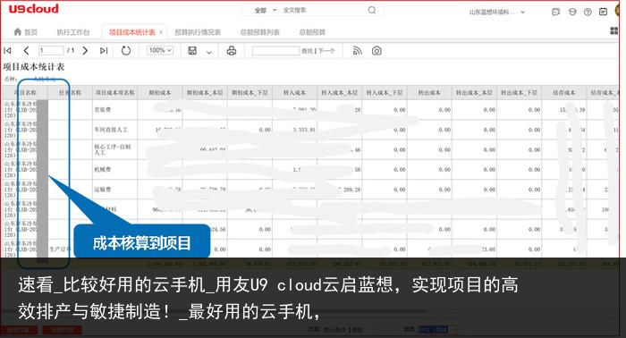Image resolution: width=626 pixels, height=338 pixels.
Task: Open the 全部 search scope dropdown
Action: pos(266,11)
